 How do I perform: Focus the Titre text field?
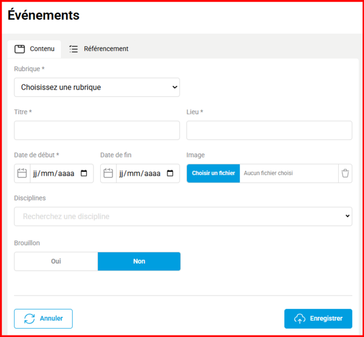point(97,130)
